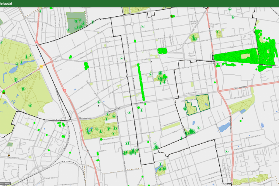
Task: Click the Piłsudskiego street label
Action: point(240,88)
